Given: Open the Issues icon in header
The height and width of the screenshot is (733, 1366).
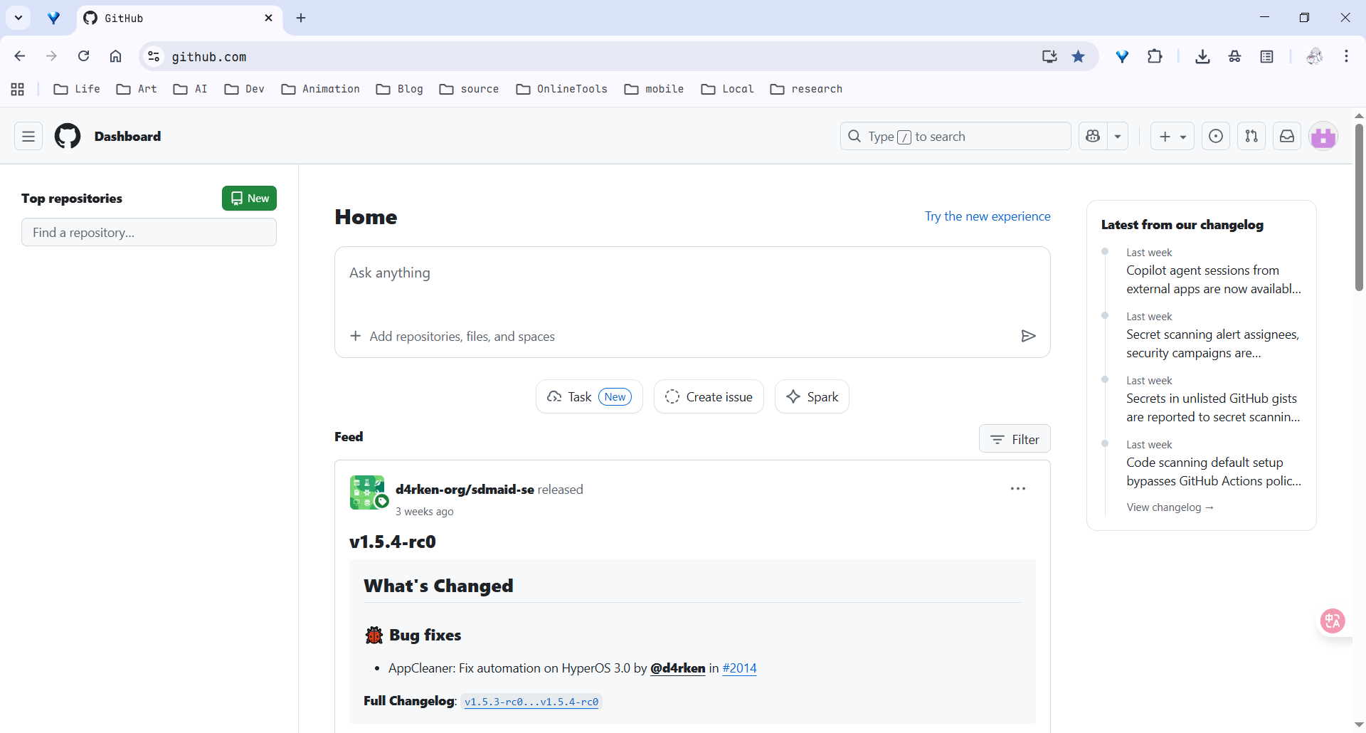Looking at the screenshot, I should pos(1216,136).
